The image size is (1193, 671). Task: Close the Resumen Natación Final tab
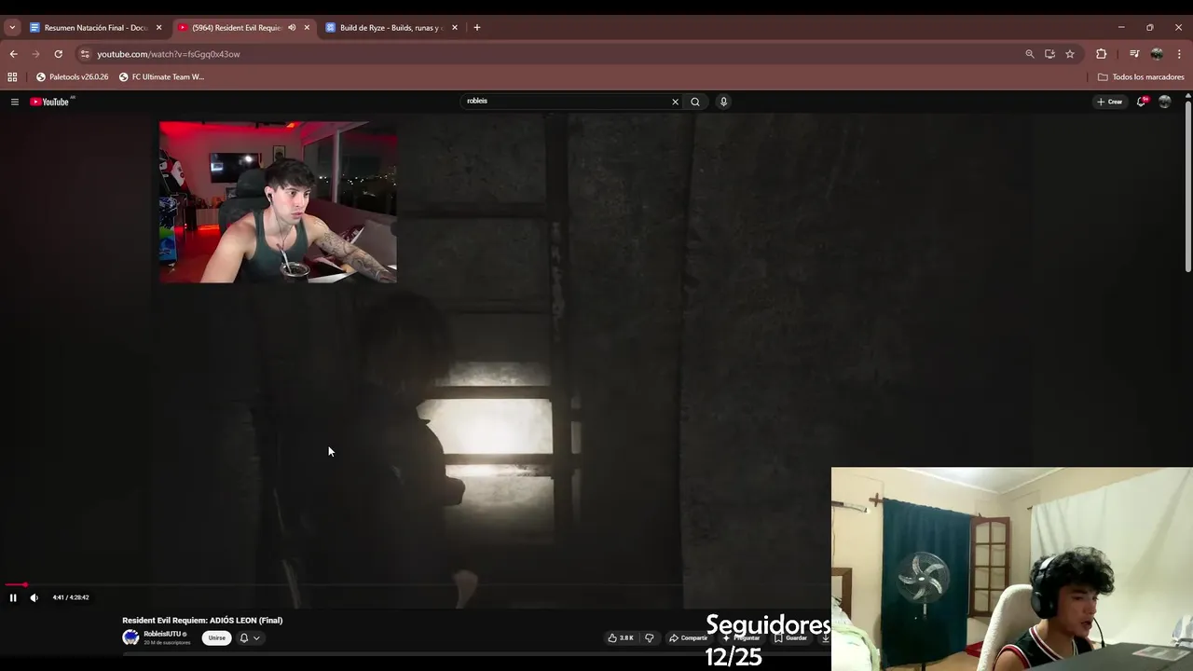click(158, 28)
